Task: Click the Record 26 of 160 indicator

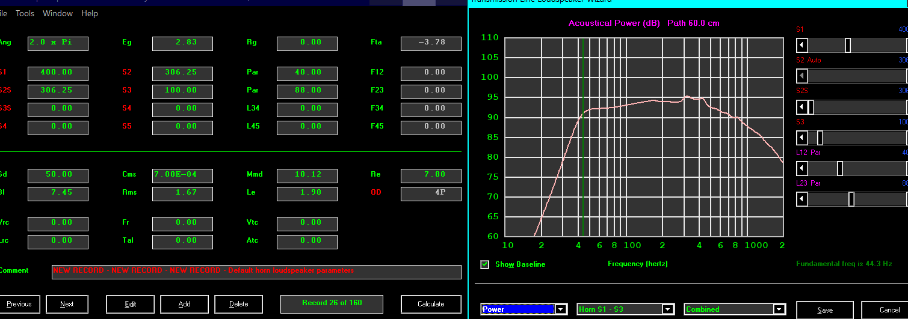Action: pyautogui.click(x=332, y=304)
